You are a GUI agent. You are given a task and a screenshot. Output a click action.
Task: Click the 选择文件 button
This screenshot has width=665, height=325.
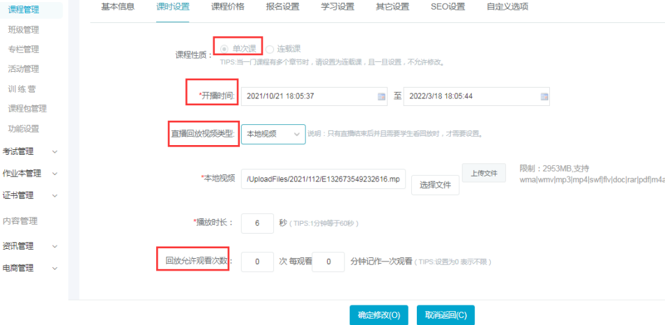435,186
